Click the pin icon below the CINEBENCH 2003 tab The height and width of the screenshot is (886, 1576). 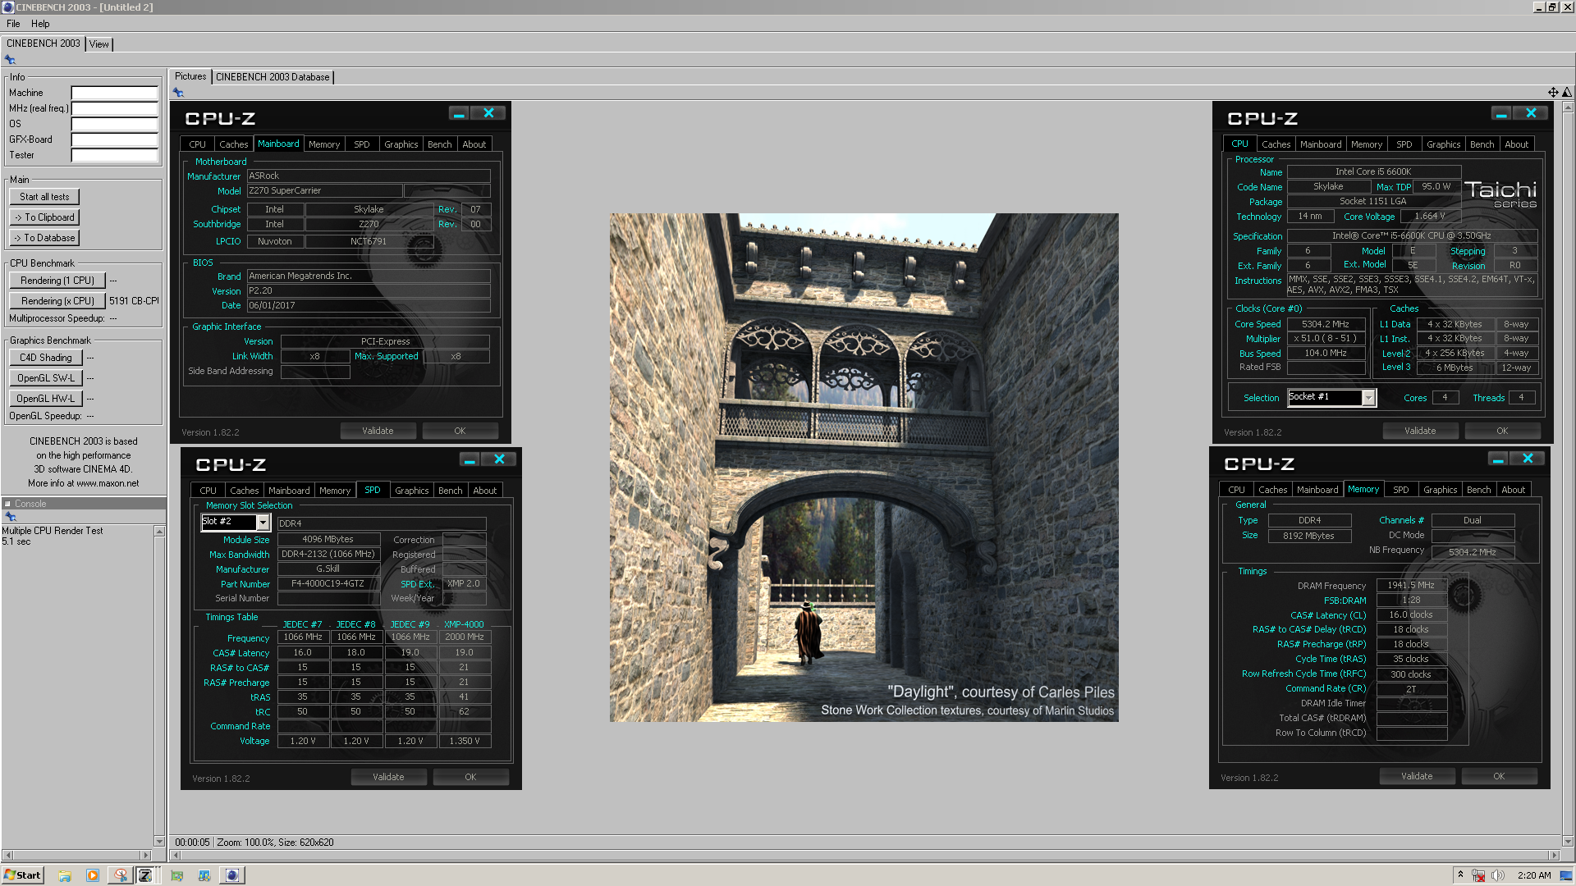(x=10, y=60)
